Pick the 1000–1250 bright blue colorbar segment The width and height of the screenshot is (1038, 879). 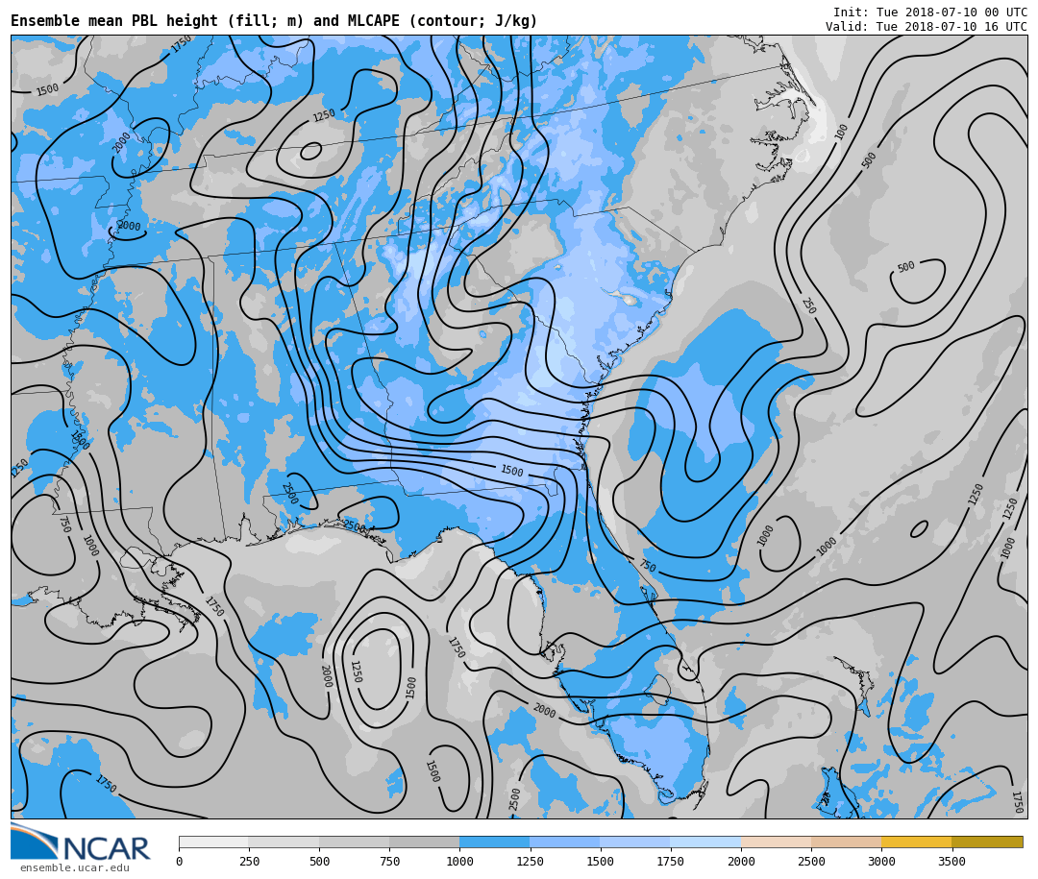coord(495,842)
